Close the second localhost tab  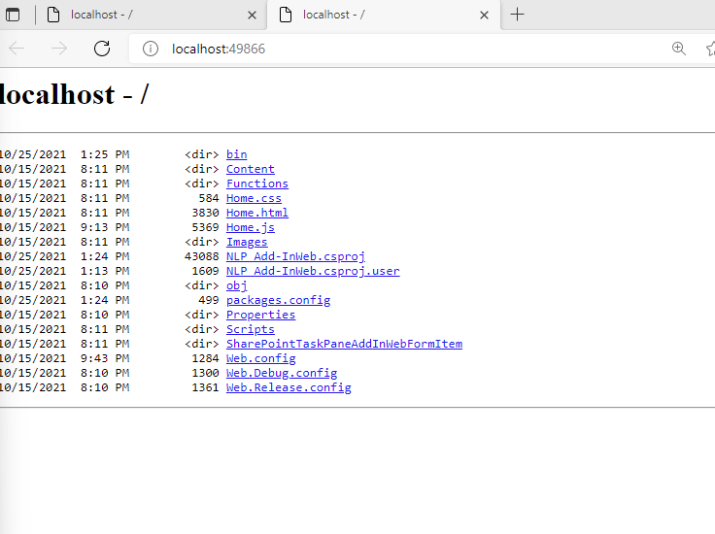pos(484,15)
